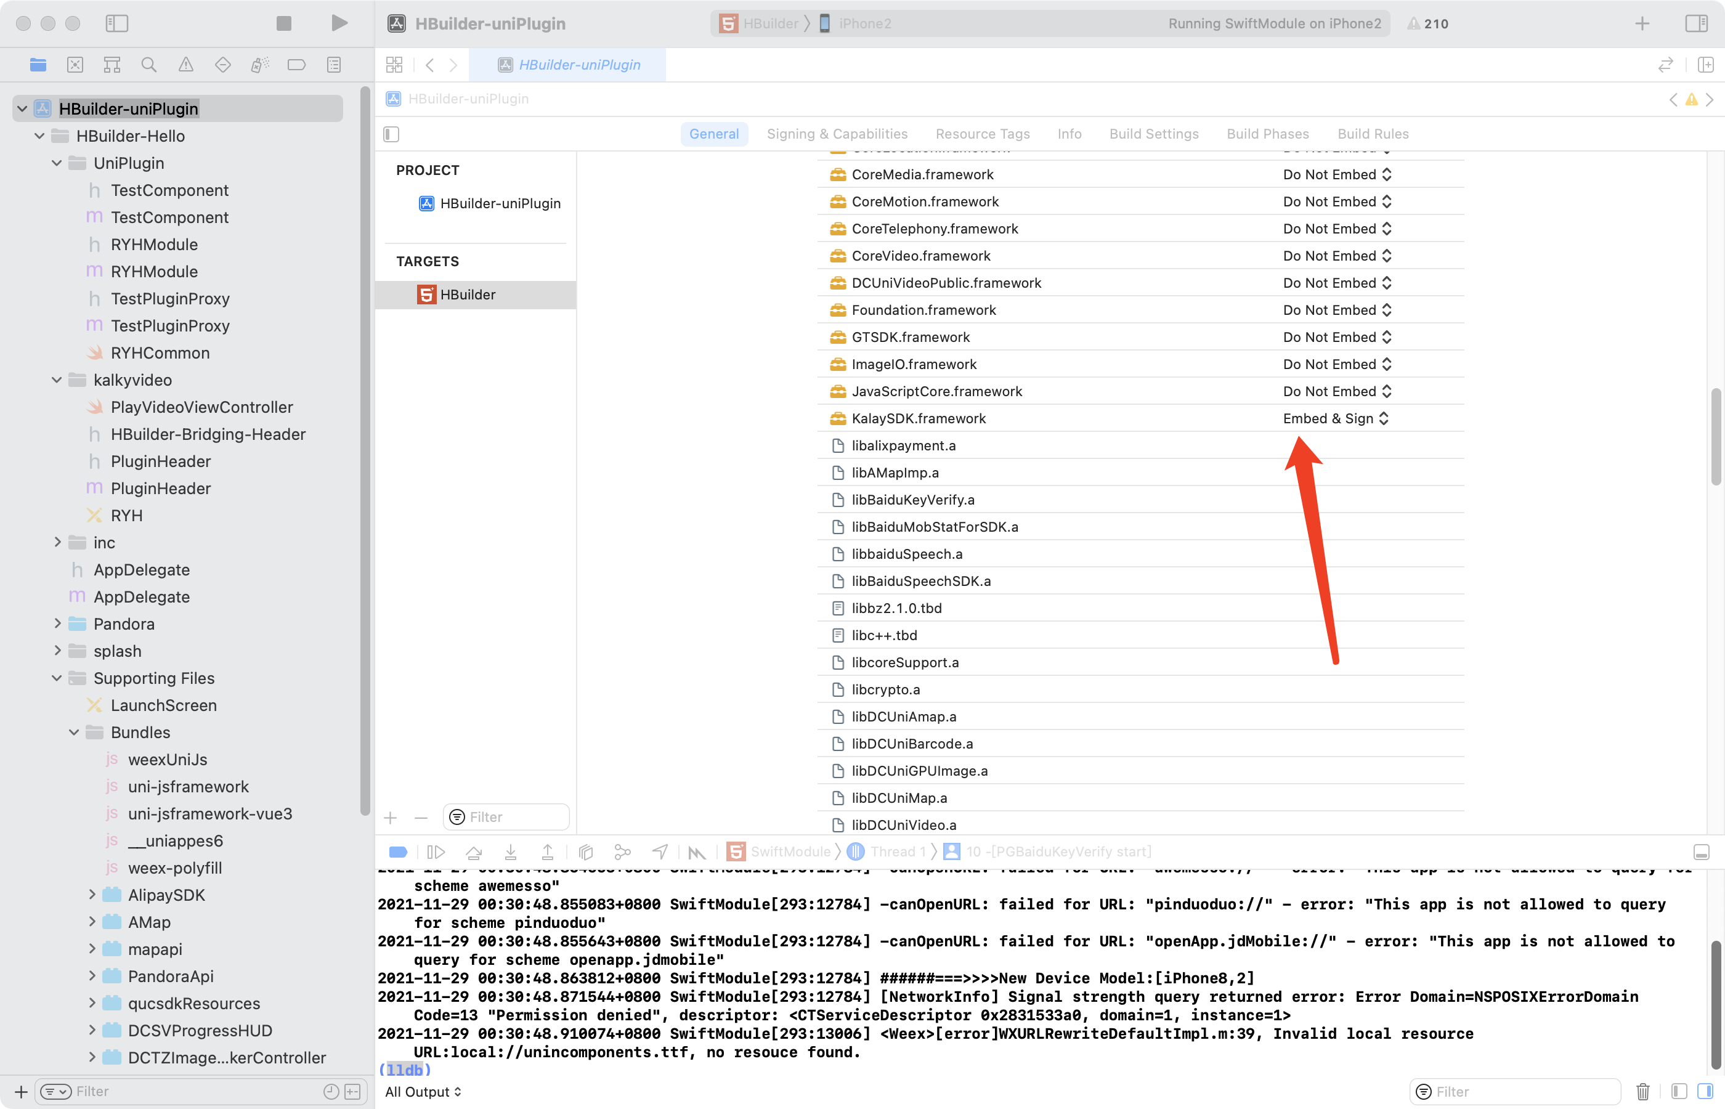
Task: Click the Run (play) button
Action: [339, 23]
